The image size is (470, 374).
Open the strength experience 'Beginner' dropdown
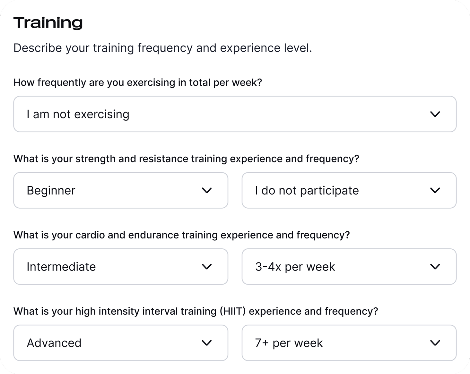coord(121,190)
